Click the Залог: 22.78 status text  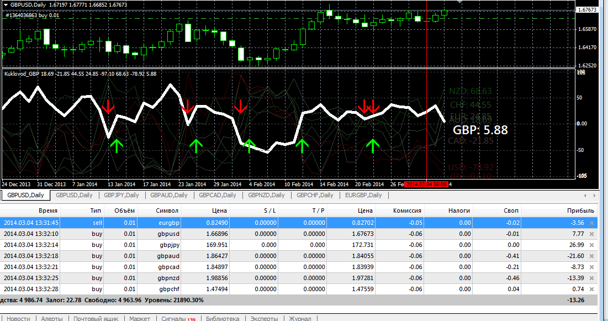pos(63,301)
